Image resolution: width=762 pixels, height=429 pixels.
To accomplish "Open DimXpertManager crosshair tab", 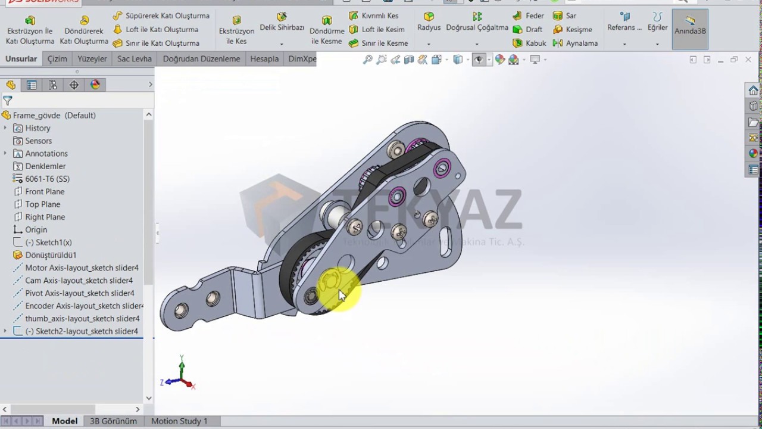I will pyautogui.click(x=74, y=85).
